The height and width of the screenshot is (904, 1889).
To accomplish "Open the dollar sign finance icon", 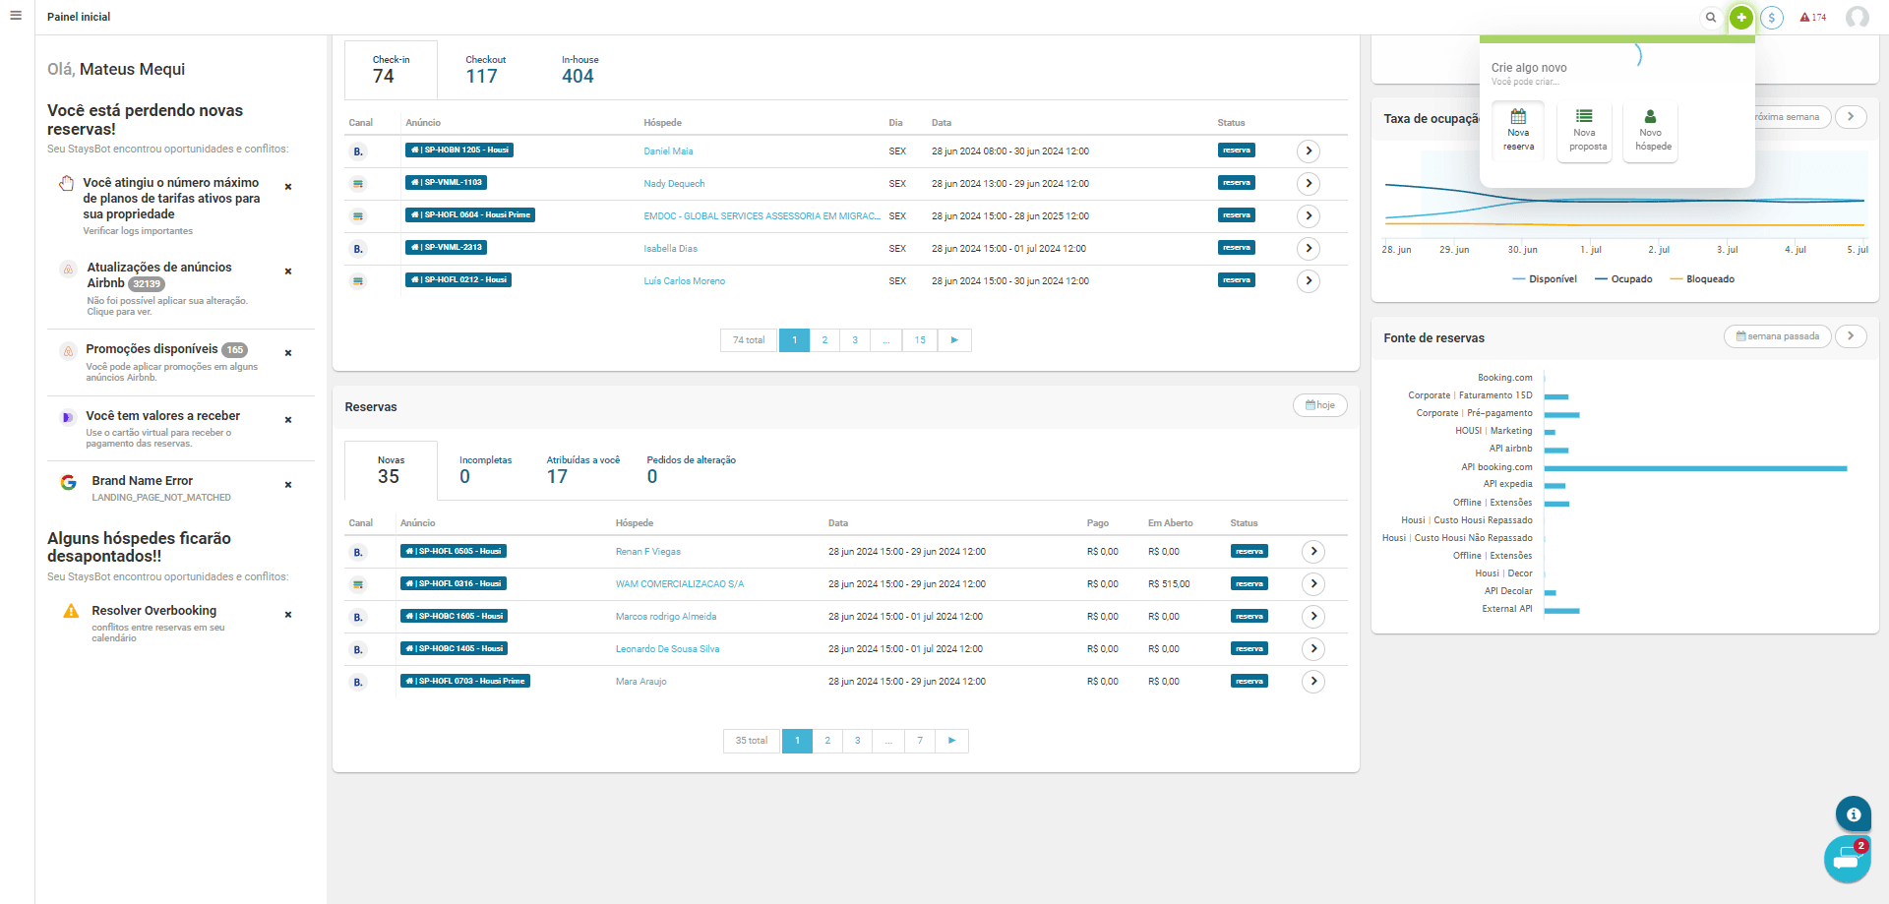I will (x=1772, y=18).
